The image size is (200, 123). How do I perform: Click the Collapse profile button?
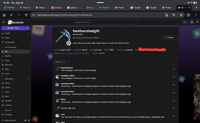click(169, 37)
